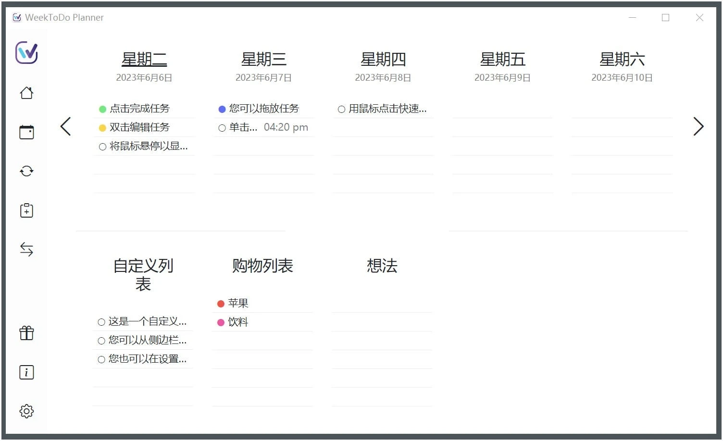Go to previous week with the left chevron
The width and height of the screenshot is (723, 441).
[66, 126]
